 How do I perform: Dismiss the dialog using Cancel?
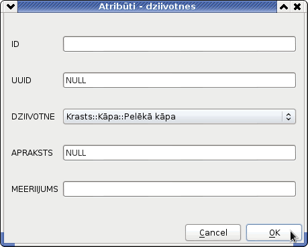pyautogui.click(x=213, y=233)
